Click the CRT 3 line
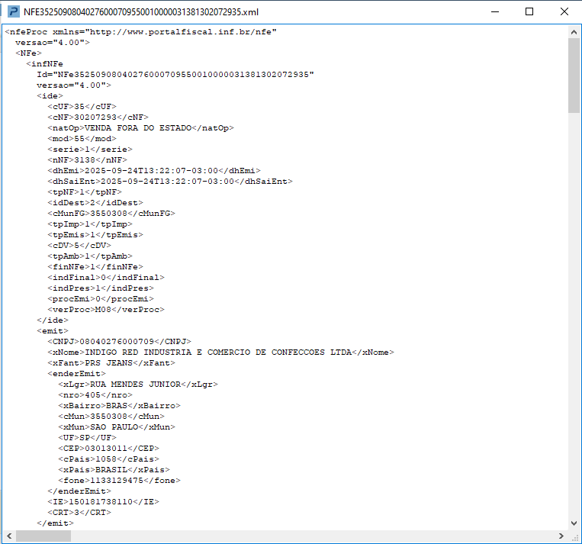This screenshot has height=544, width=582. [x=79, y=513]
